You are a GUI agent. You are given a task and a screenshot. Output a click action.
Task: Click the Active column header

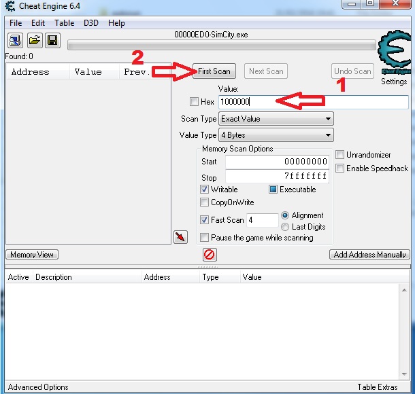[18, 277]
